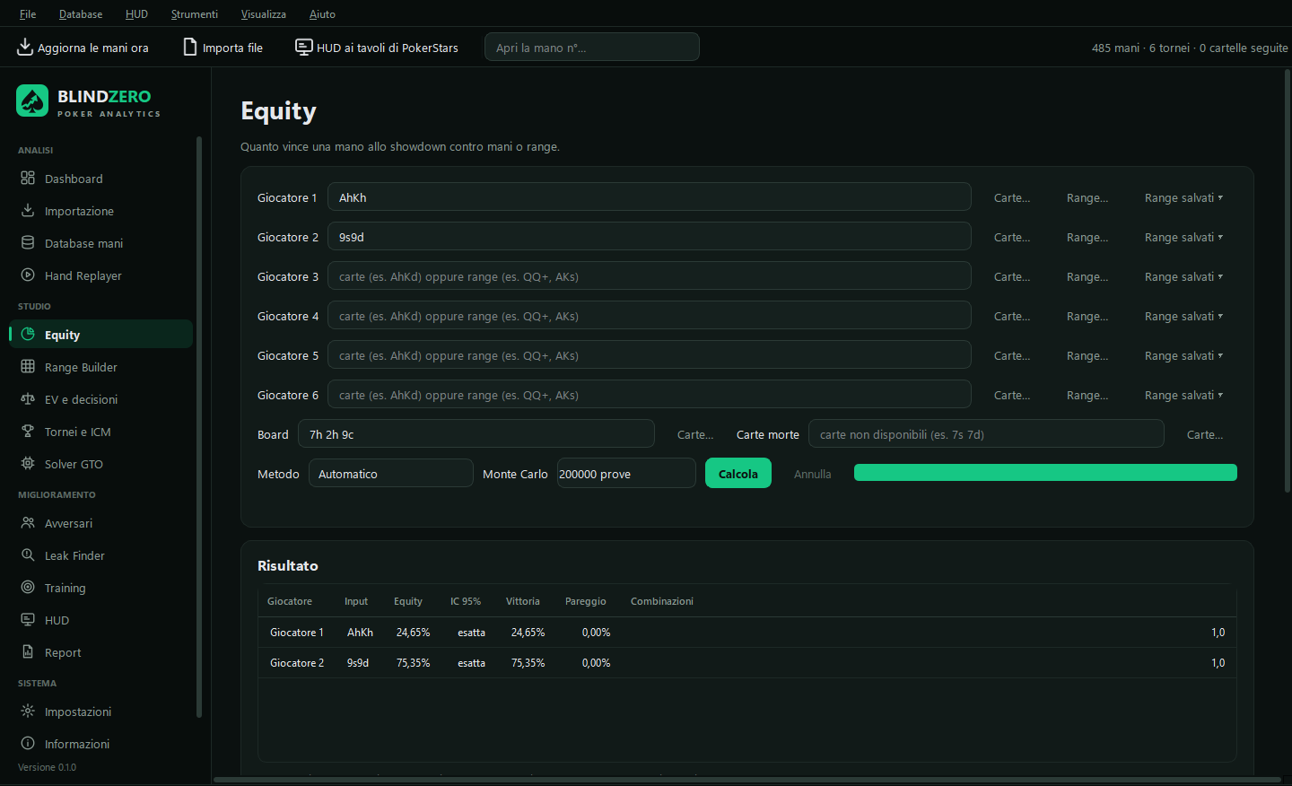1292x786 pixels.
Task: Open Range salvati for Giocatore 6
Action: [x=1183, y=395]
